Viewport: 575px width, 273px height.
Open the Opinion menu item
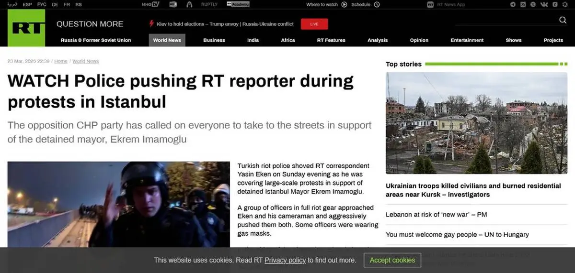[419, 40]
